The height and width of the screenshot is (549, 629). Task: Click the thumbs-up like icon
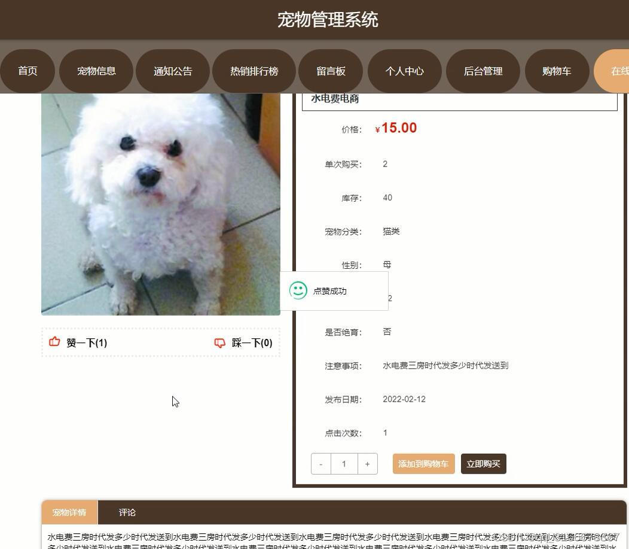(x=54, y=342)
